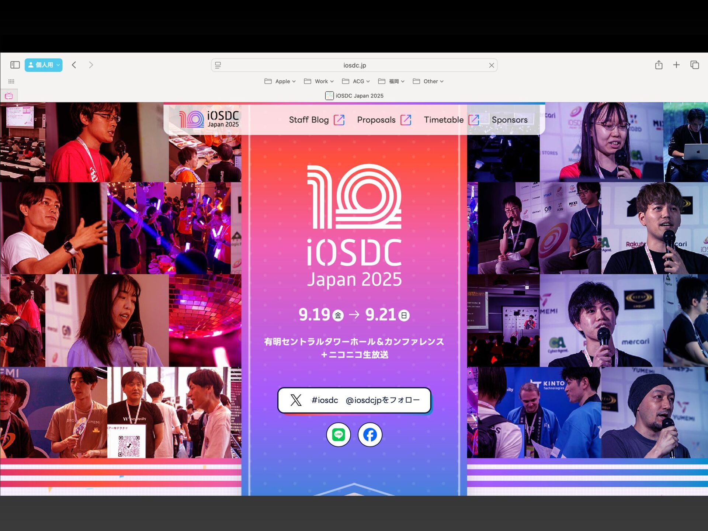The width and height of the screenshot is (708, 531).
Task: Select the pinned pink TV tab icon
Action: click(9, 96)
